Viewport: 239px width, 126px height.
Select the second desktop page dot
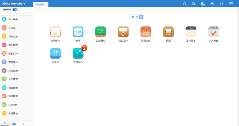click(x=137, y=17)
